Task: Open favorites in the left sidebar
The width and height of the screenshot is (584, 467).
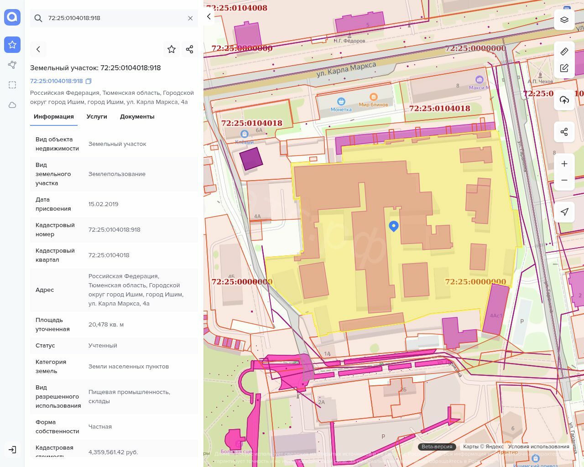Action: [x=12, y=45]
